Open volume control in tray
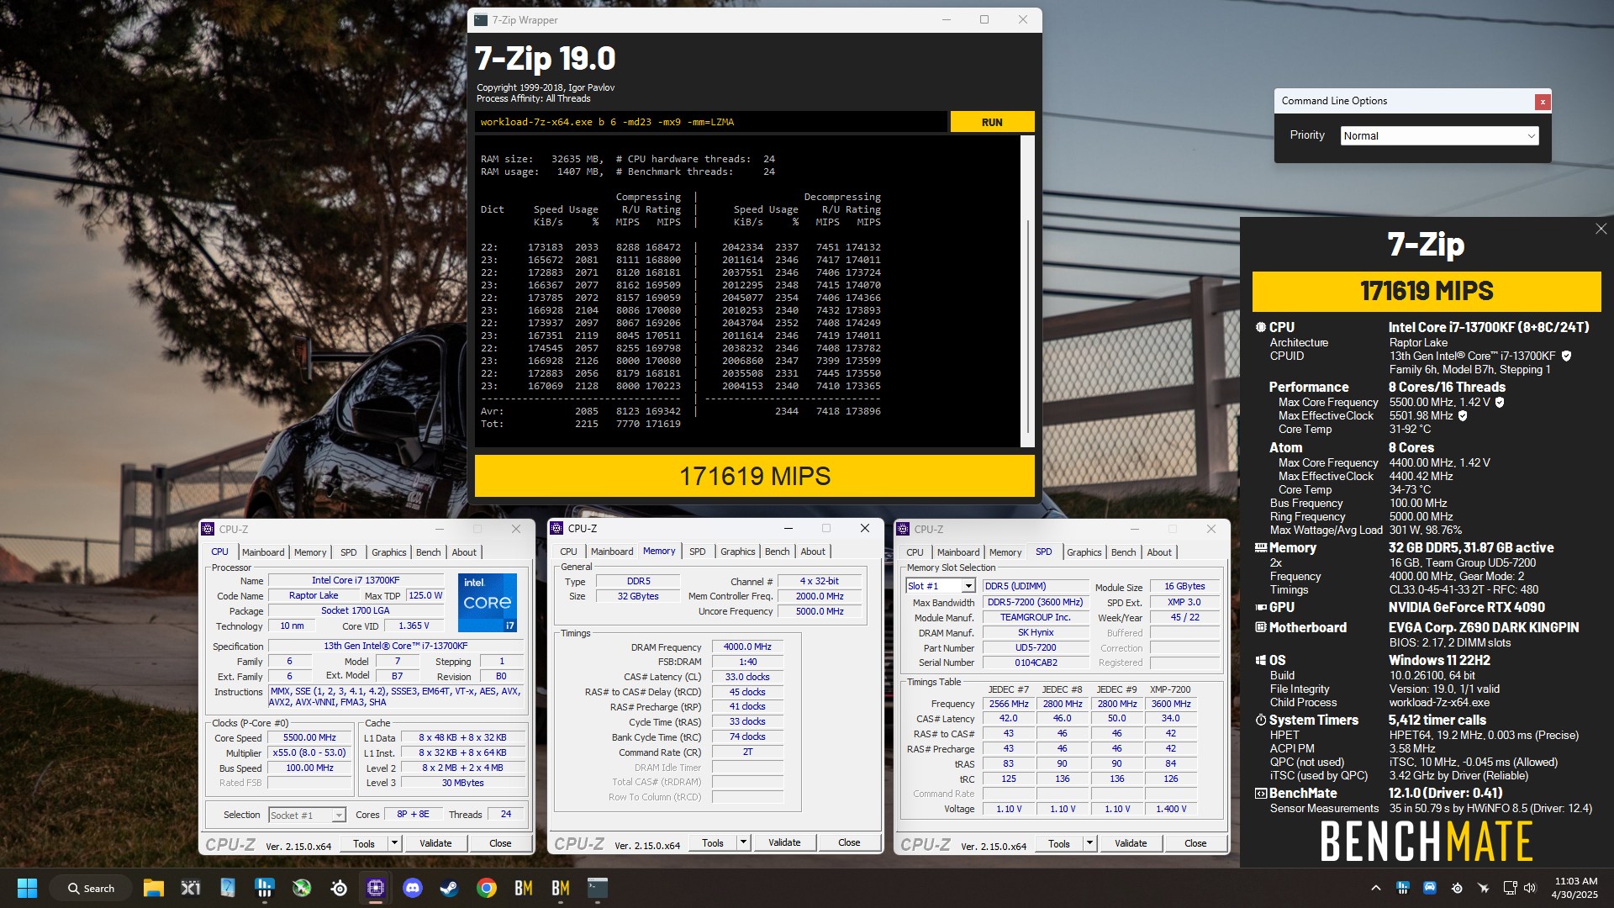1614x908 pixels. pyautogui.click(x=1530, y=888)
